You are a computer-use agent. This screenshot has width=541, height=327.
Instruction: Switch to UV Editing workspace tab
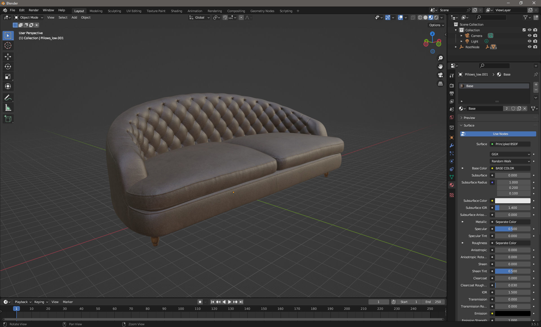click(134, 11)
